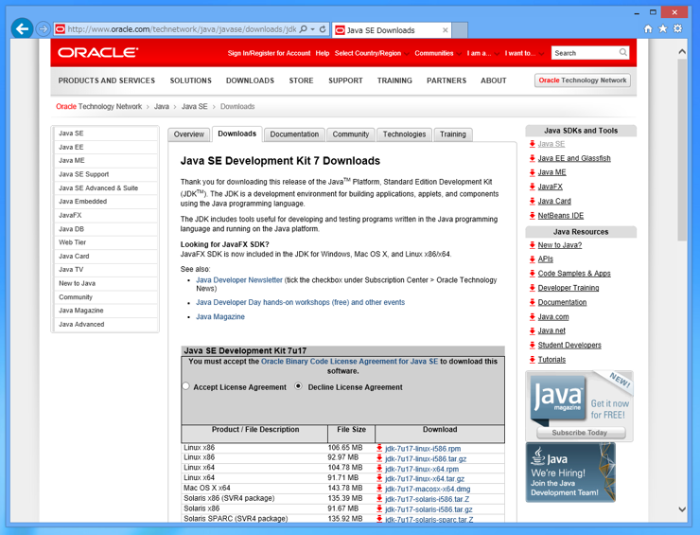Click the arrow icon beside Tutorials
This screenshot has height=535, width=700.
tap(533, 359)
